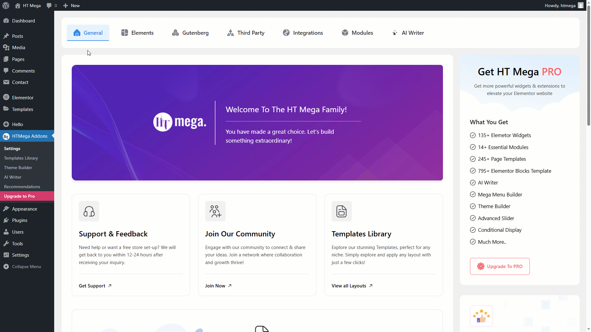Image resolution: width=591 pixels, height=332 pixels.
Task: Click the Templates Library document icon
Action: coord(342,211)
